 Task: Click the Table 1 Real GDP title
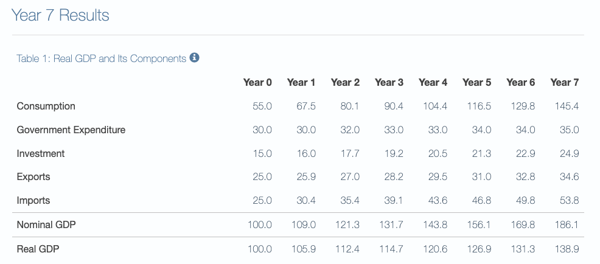101,58
